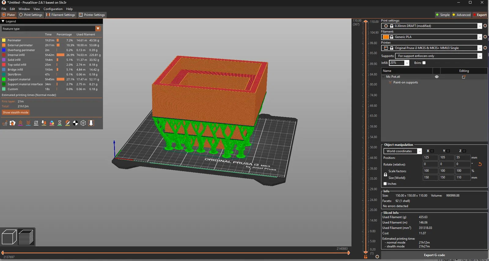Toggle color changes visibility icon
Viewport: 489px width, 261px height.
(x=52, y=123)
